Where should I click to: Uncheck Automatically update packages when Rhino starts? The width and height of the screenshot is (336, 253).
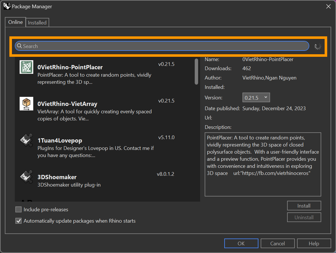coord(19,221)
